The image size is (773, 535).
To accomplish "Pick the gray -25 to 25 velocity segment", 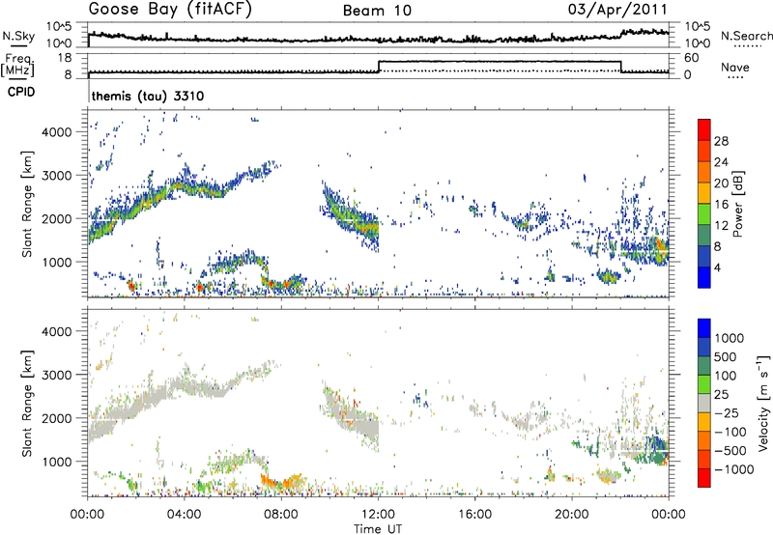I will click(704, 404).
